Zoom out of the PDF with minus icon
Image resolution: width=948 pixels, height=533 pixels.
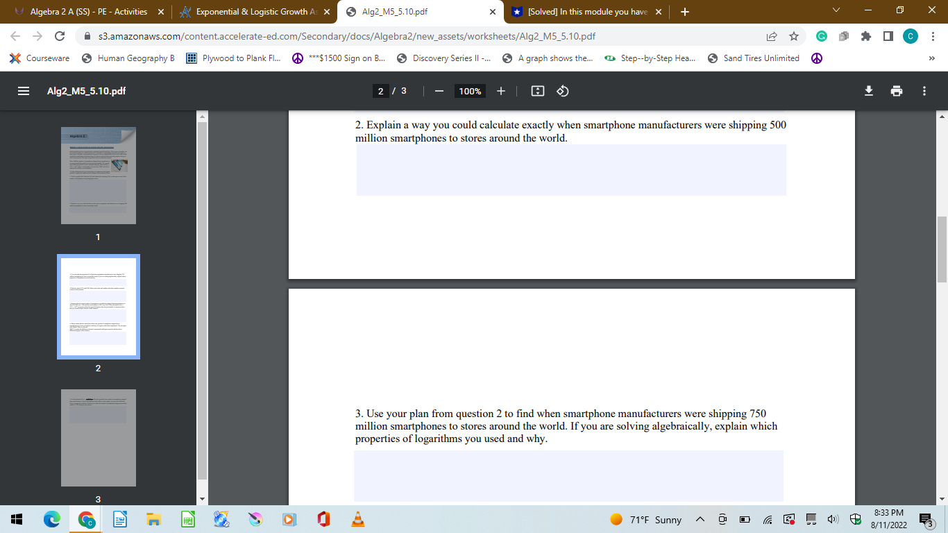coord(439,91)
